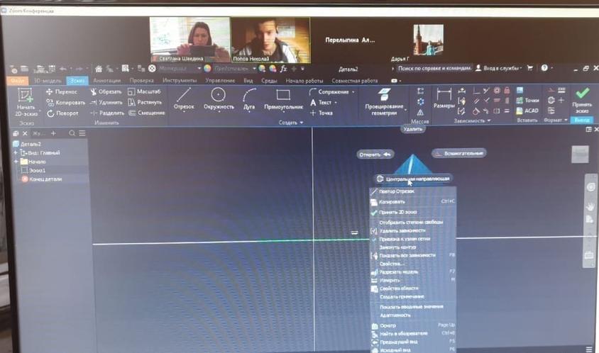Pick the Удлинить extend tool
The image size is (599, 353).
tap(106, 102)
